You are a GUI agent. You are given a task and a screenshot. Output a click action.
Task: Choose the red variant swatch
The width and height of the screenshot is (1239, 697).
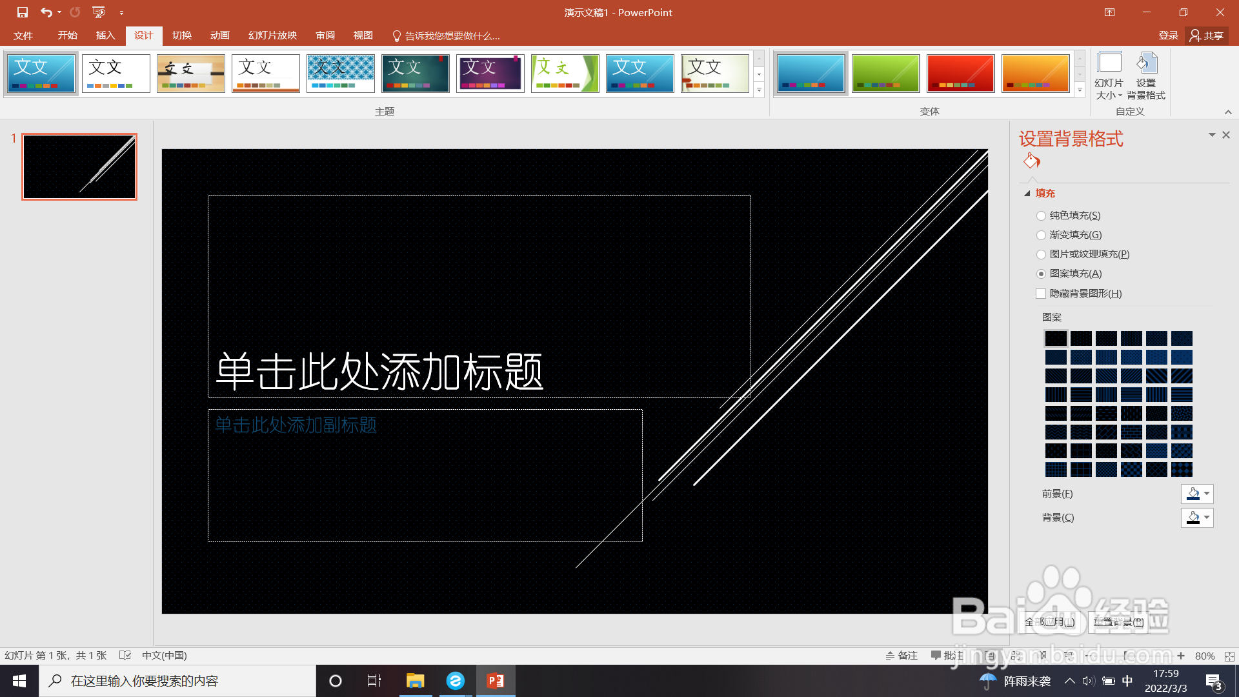click(x=960, y=74)
